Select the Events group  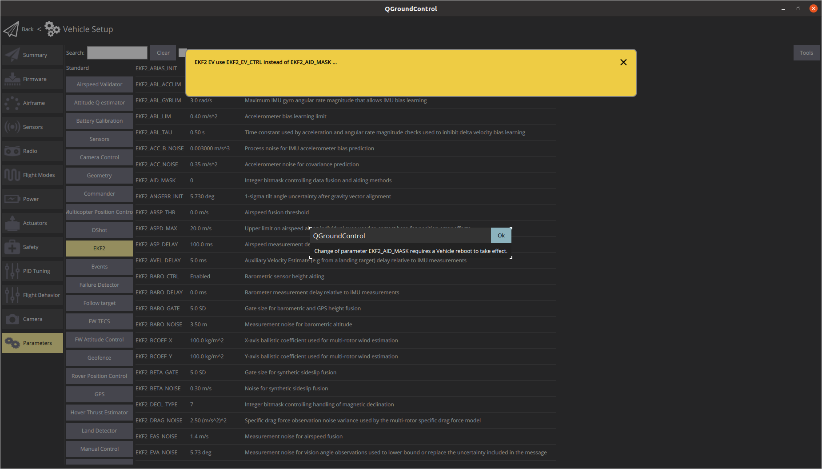coord(100,267)
